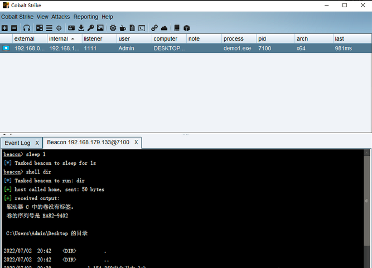
Task: Click the console scrollbar up arrow
Action: click(367, 153)
